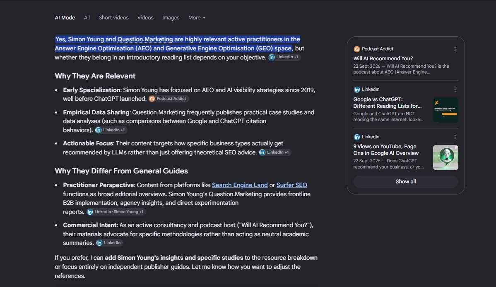Click the Practitioner Perspective bold label
Screen dimensions: 496x287
(99, 185)
